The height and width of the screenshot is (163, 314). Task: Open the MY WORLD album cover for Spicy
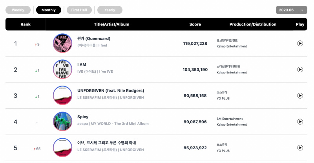point(62,121)
